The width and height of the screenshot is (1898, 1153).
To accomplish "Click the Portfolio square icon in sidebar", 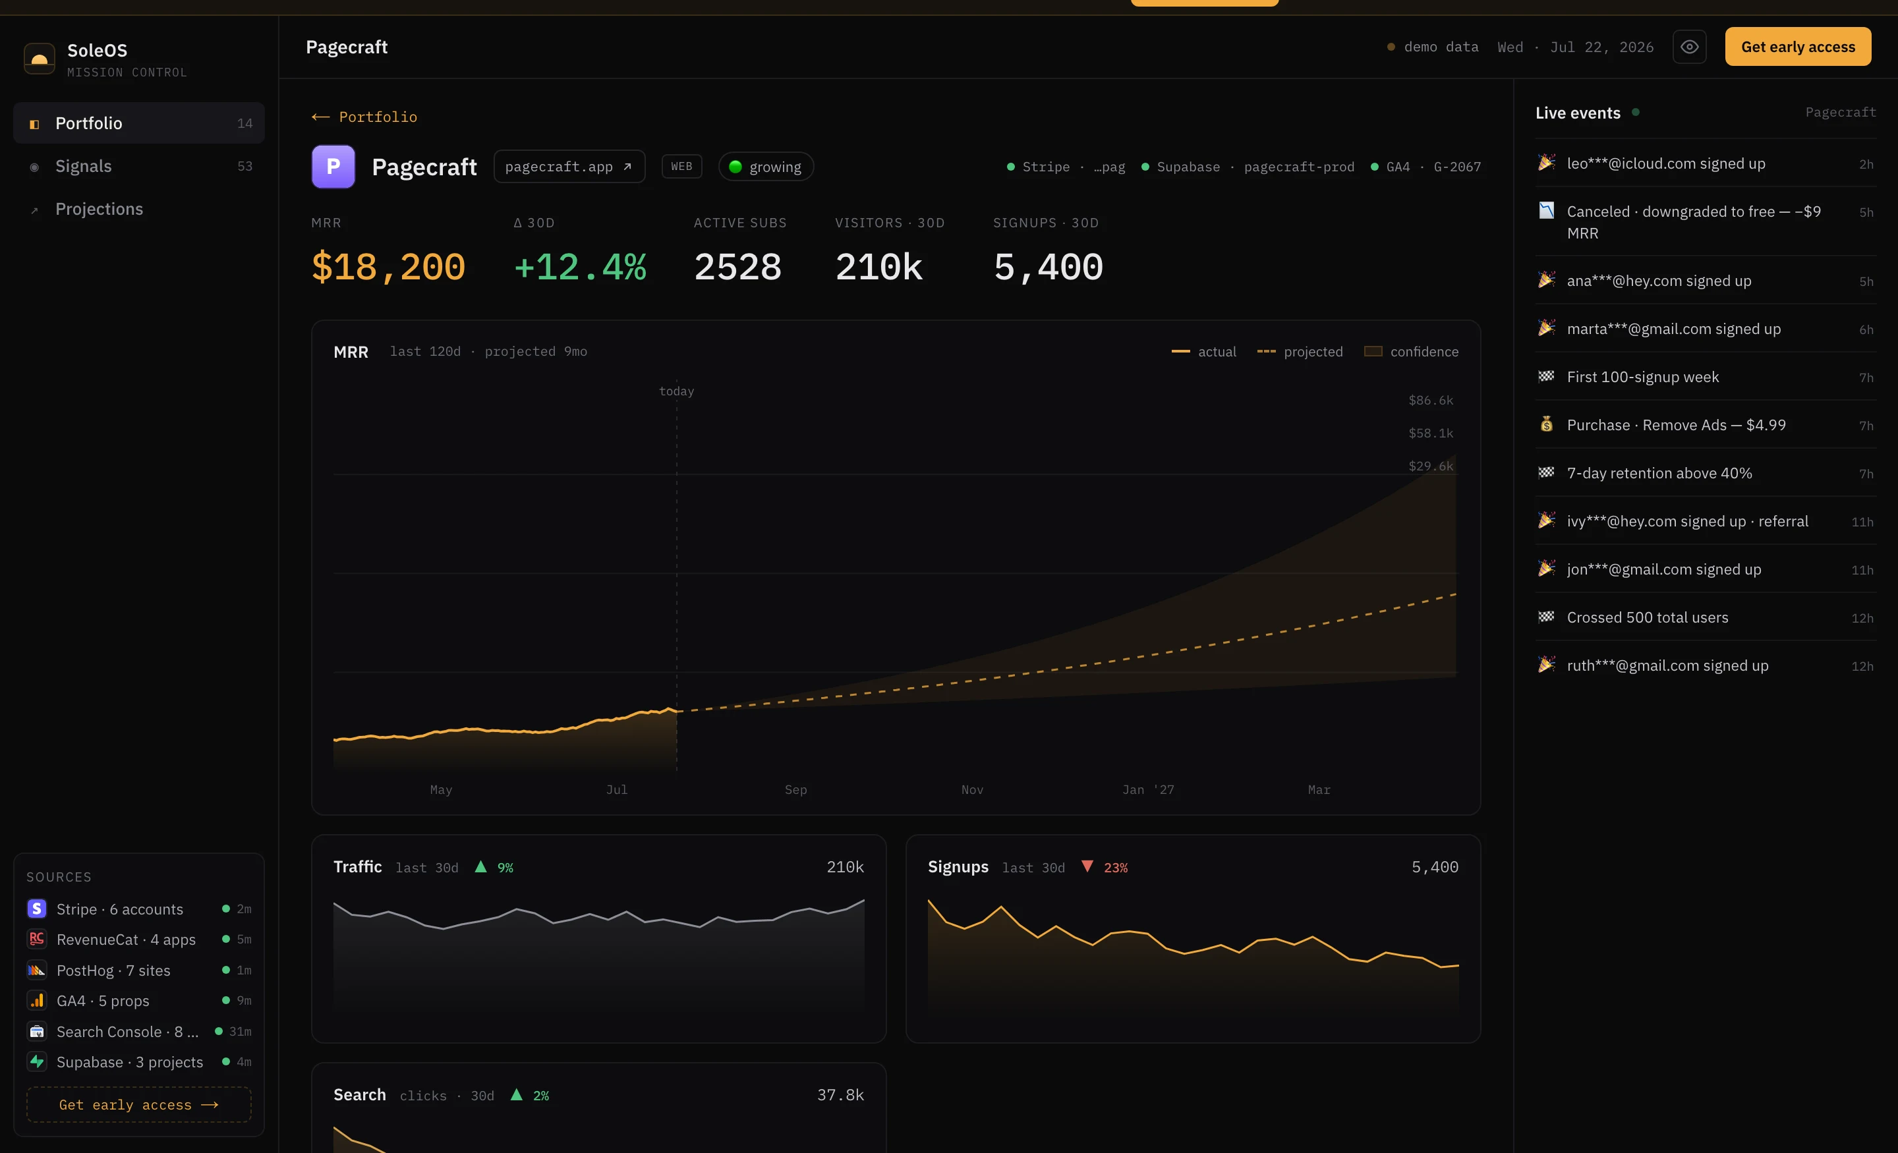I will pos(35,124).
